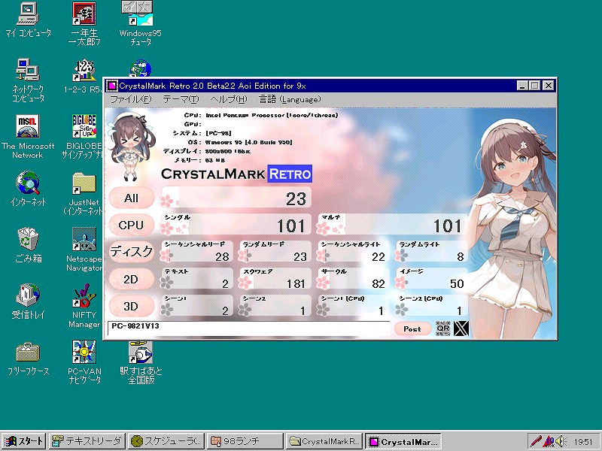Open the ヘルプ(H) menu
This screenshot has width=602, height=451.
click(229, 99)
